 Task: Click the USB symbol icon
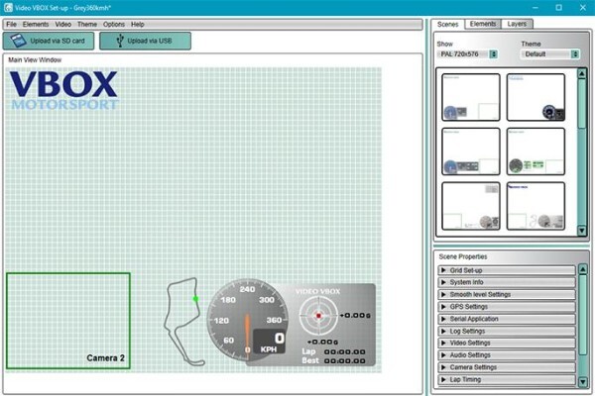[120, 41]
